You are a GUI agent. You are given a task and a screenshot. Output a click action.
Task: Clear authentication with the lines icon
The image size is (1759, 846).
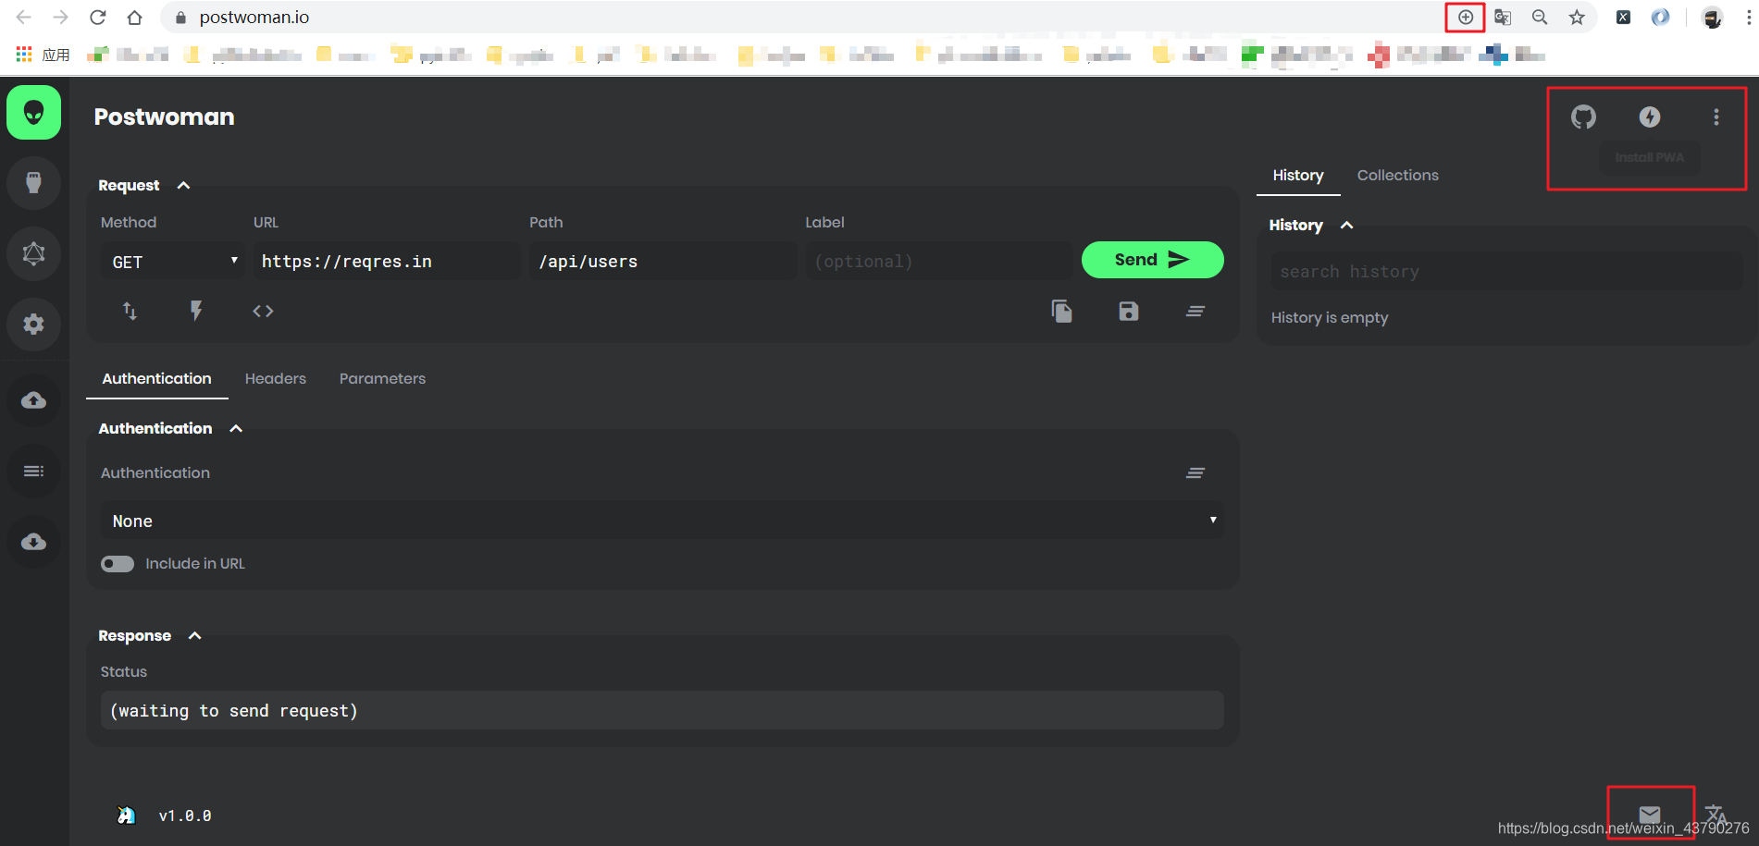coord(1195,472)
